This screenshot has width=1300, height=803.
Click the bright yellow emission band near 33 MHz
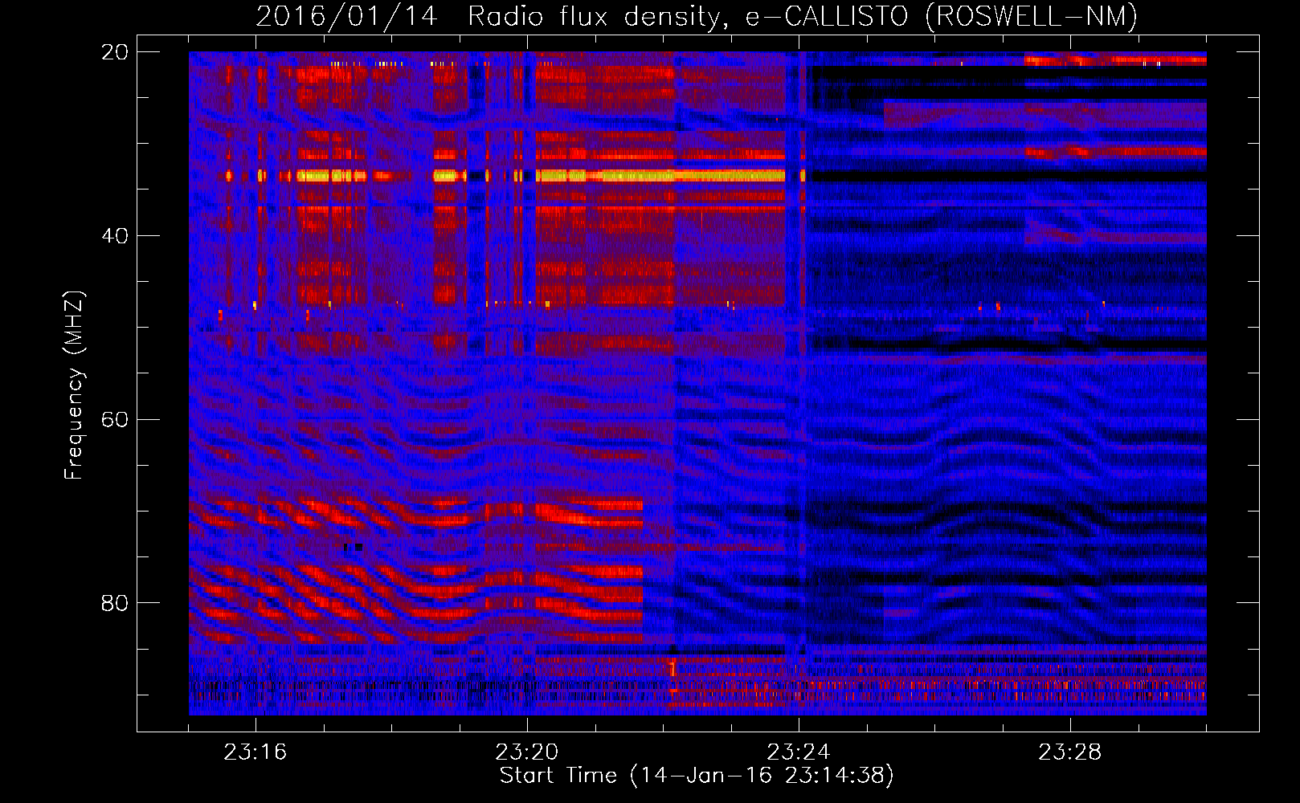click(x=659, y=175)
